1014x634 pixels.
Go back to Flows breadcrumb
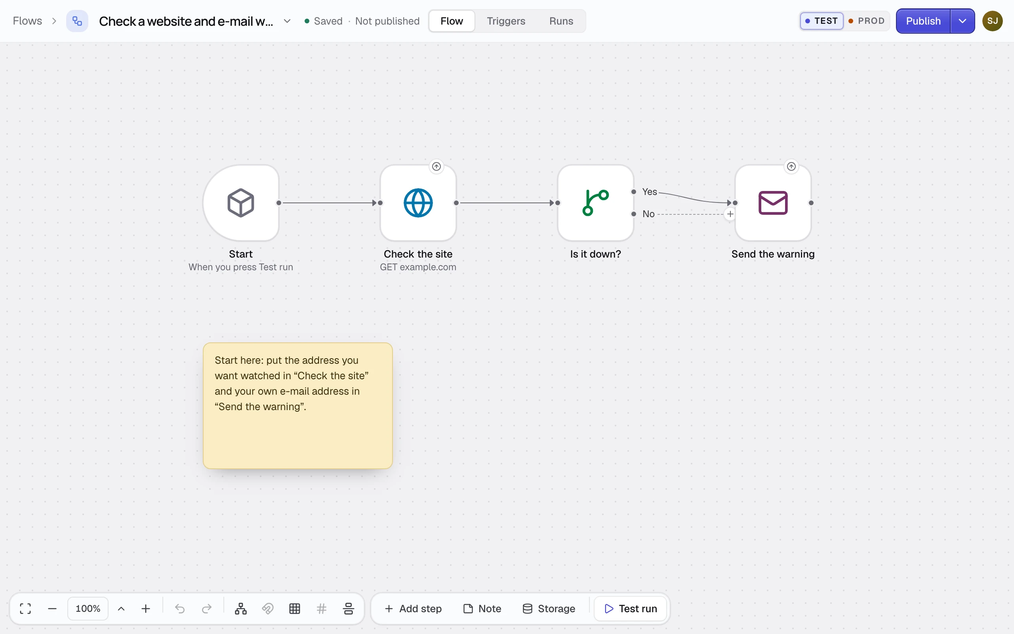[x=27, y=21]
